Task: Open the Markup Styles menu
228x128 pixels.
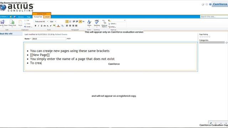Action: (x=104, y=24)
